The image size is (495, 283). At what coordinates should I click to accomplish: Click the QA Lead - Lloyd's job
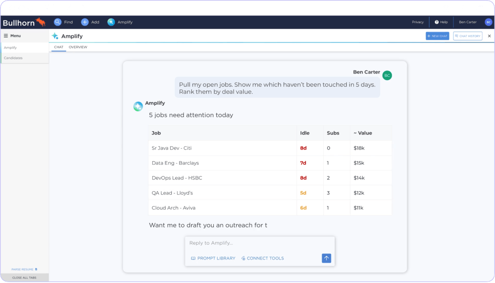coord(172,193)
